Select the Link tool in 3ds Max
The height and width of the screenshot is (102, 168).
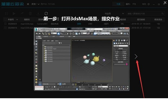pyautogui.click(x=43, y=34)
